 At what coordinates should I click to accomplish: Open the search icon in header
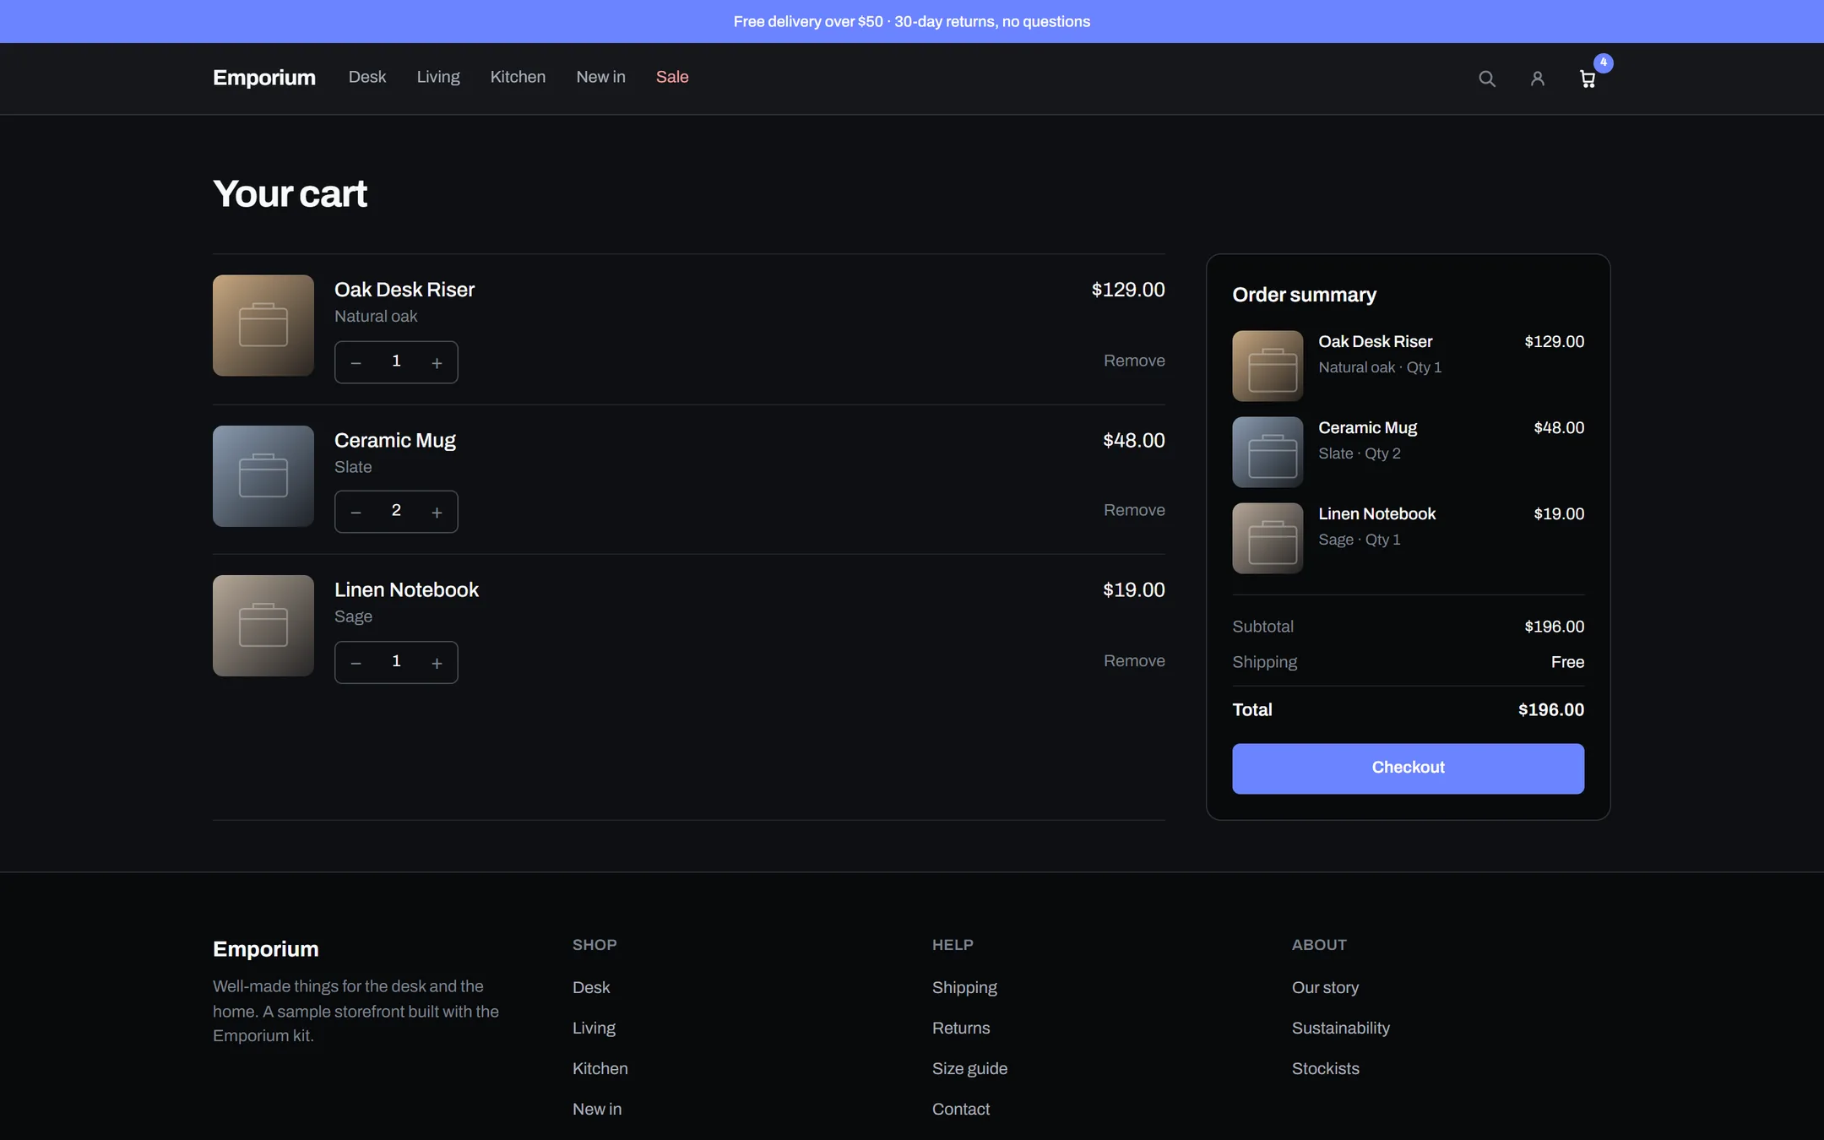(1487, 79)
